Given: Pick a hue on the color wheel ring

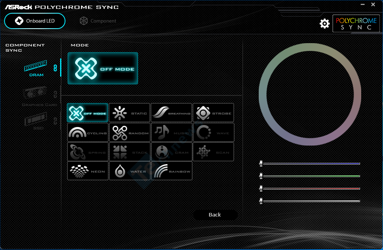Looking at the screenshot, I should (x=310, y=47).
